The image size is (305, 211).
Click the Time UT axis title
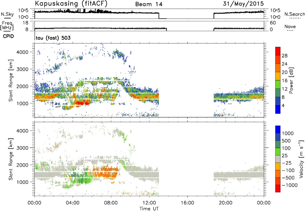tap(149, 209)
